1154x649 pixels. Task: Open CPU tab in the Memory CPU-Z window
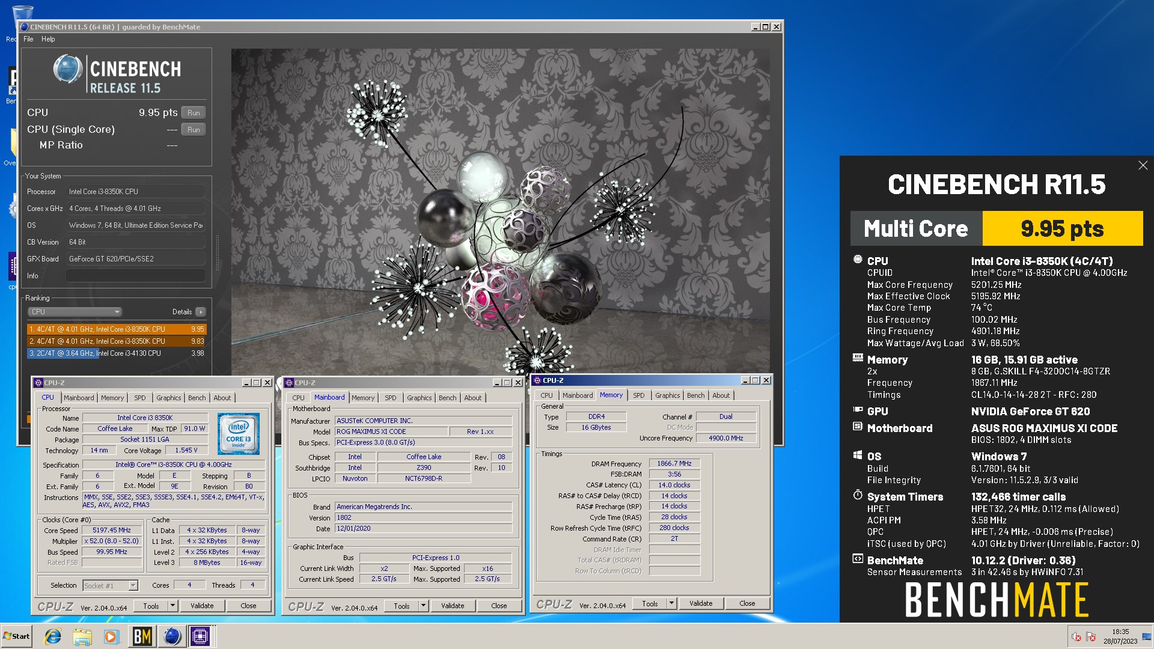coord(547,395)
